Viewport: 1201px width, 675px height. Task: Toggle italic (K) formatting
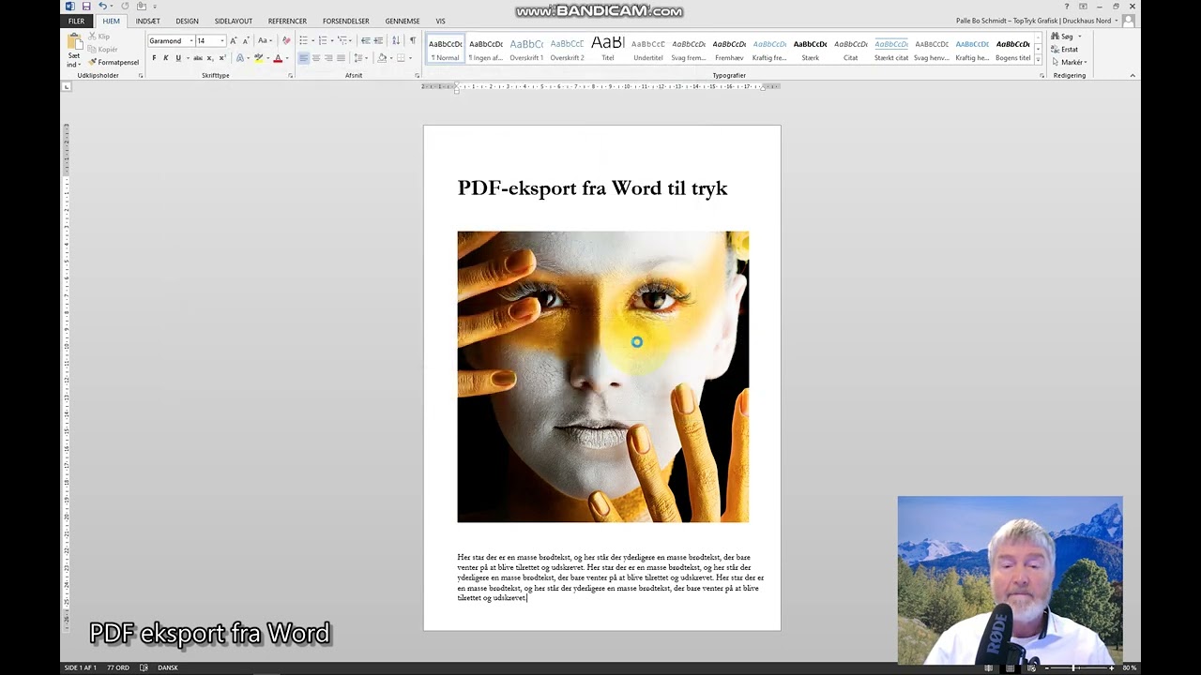click(166, 58)
